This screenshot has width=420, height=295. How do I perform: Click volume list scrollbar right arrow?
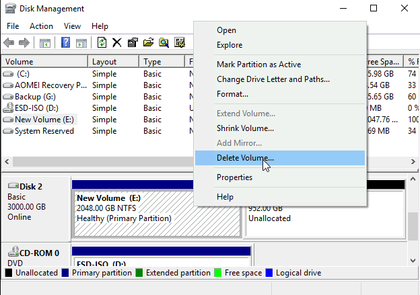click(413, 161)
